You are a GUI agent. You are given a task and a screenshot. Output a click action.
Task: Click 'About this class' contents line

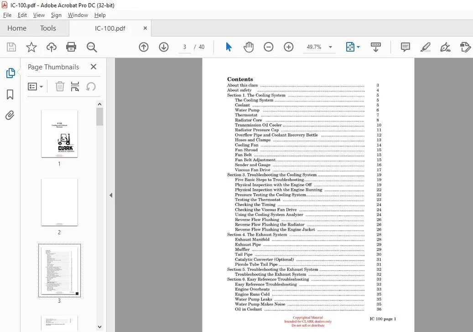[242, 85]
